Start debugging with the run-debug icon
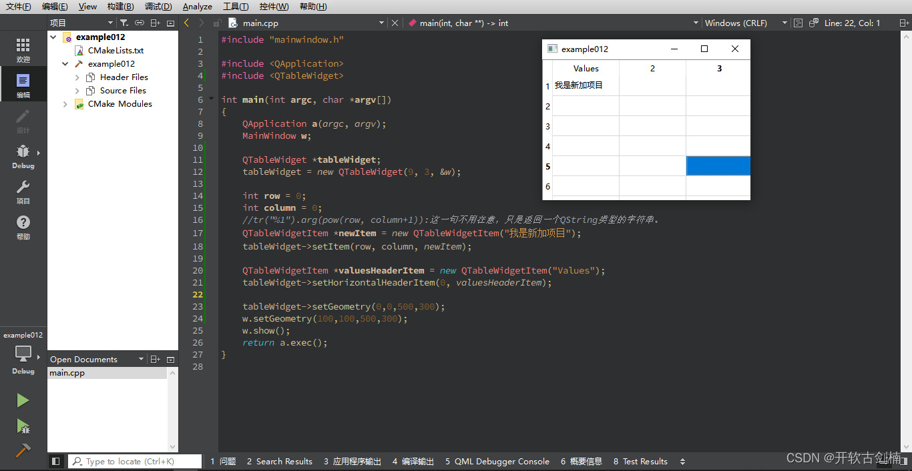 [x=23, y=426]
